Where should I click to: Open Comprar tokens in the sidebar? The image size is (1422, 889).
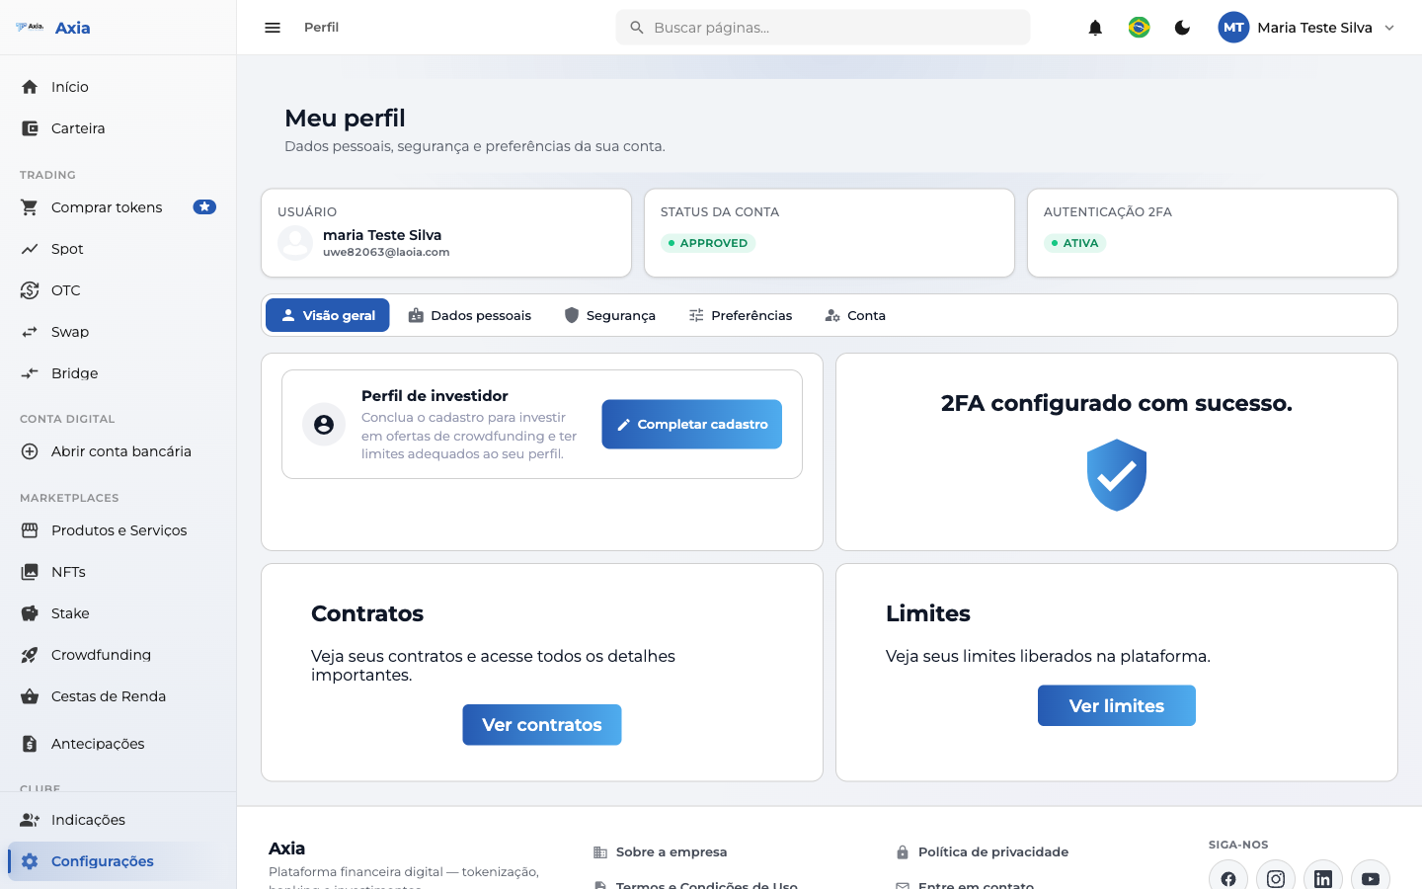pos(118,207)
